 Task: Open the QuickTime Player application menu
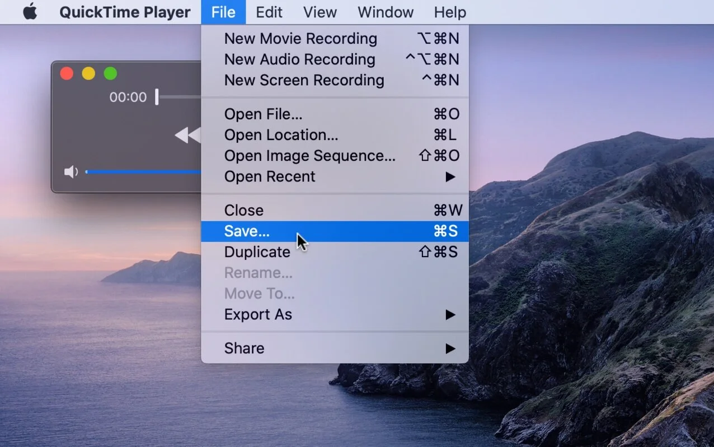tap(125, 12)
